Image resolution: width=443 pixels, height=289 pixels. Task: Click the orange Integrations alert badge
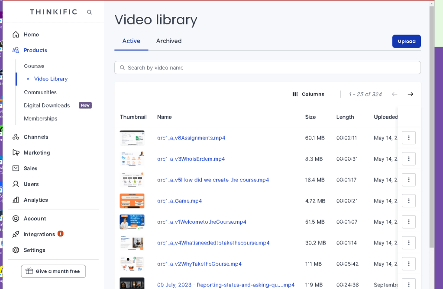[x=61, y=234]
